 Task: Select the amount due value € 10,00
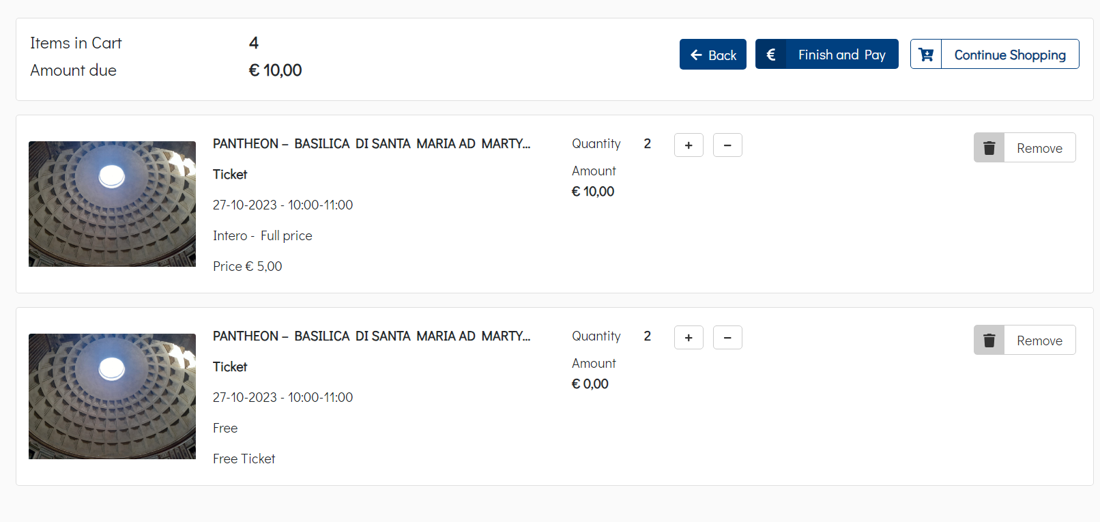275,70
